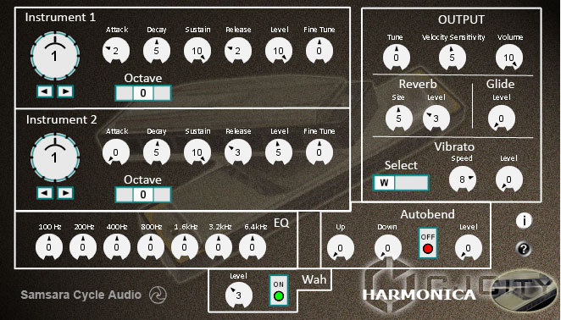Click the Vibrato section heading
The image size is (561, 320).
(454, 146)
